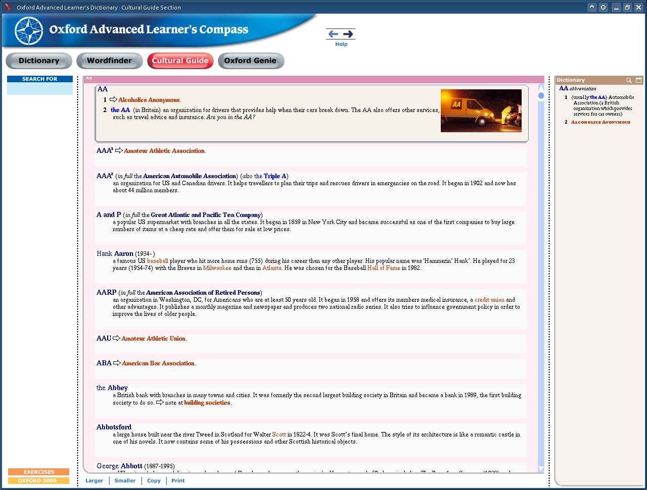
Task: Open the EXERCISES button
Action: click(39, 472)
